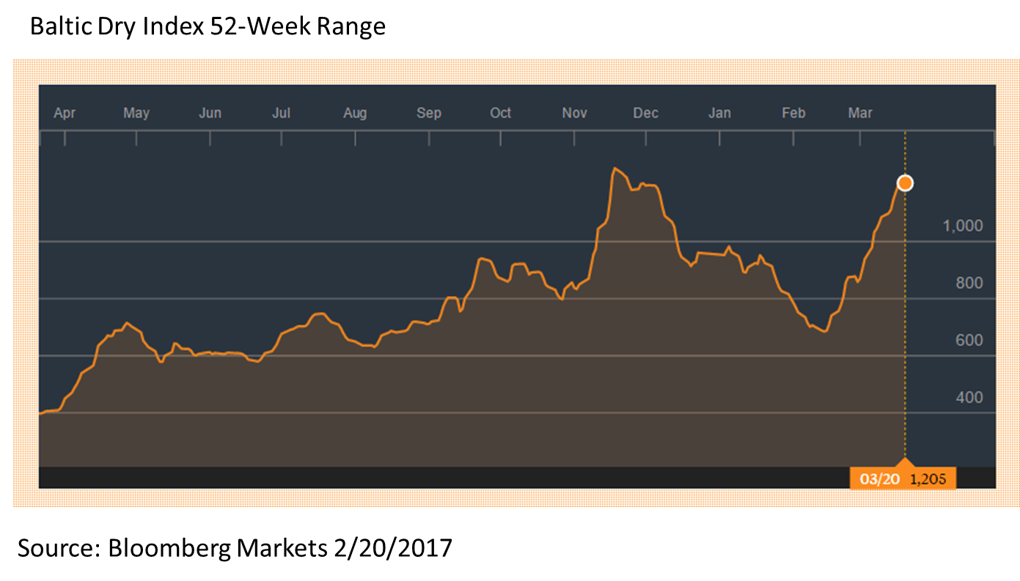Click the Nov axis label
1020x581 pixels.
point(574,113)
